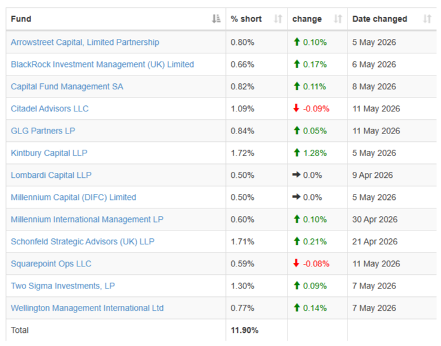
Task: Click the 0.0% change for Lombardi
Action: tap(312, 175)
